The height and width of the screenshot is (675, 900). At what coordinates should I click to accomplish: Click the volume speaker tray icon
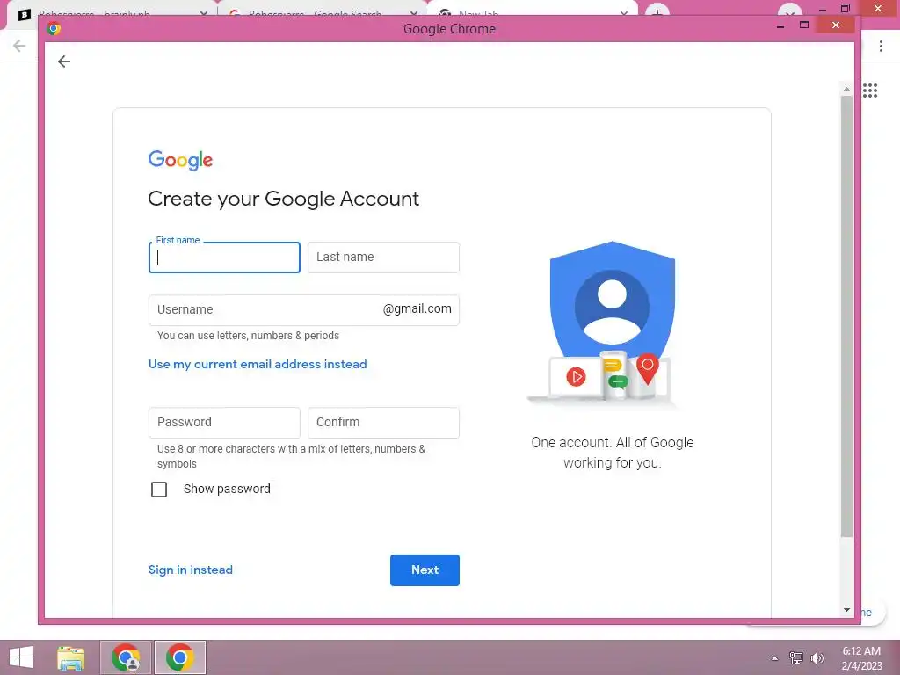pos(817,657)
